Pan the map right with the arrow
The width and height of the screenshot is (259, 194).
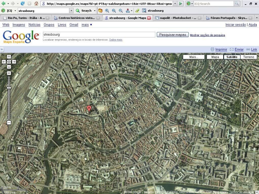click(x=14, y=62)
